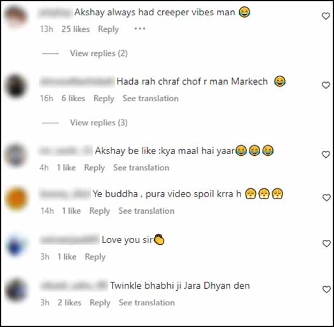Expand View replies (2)

(99, 53)
